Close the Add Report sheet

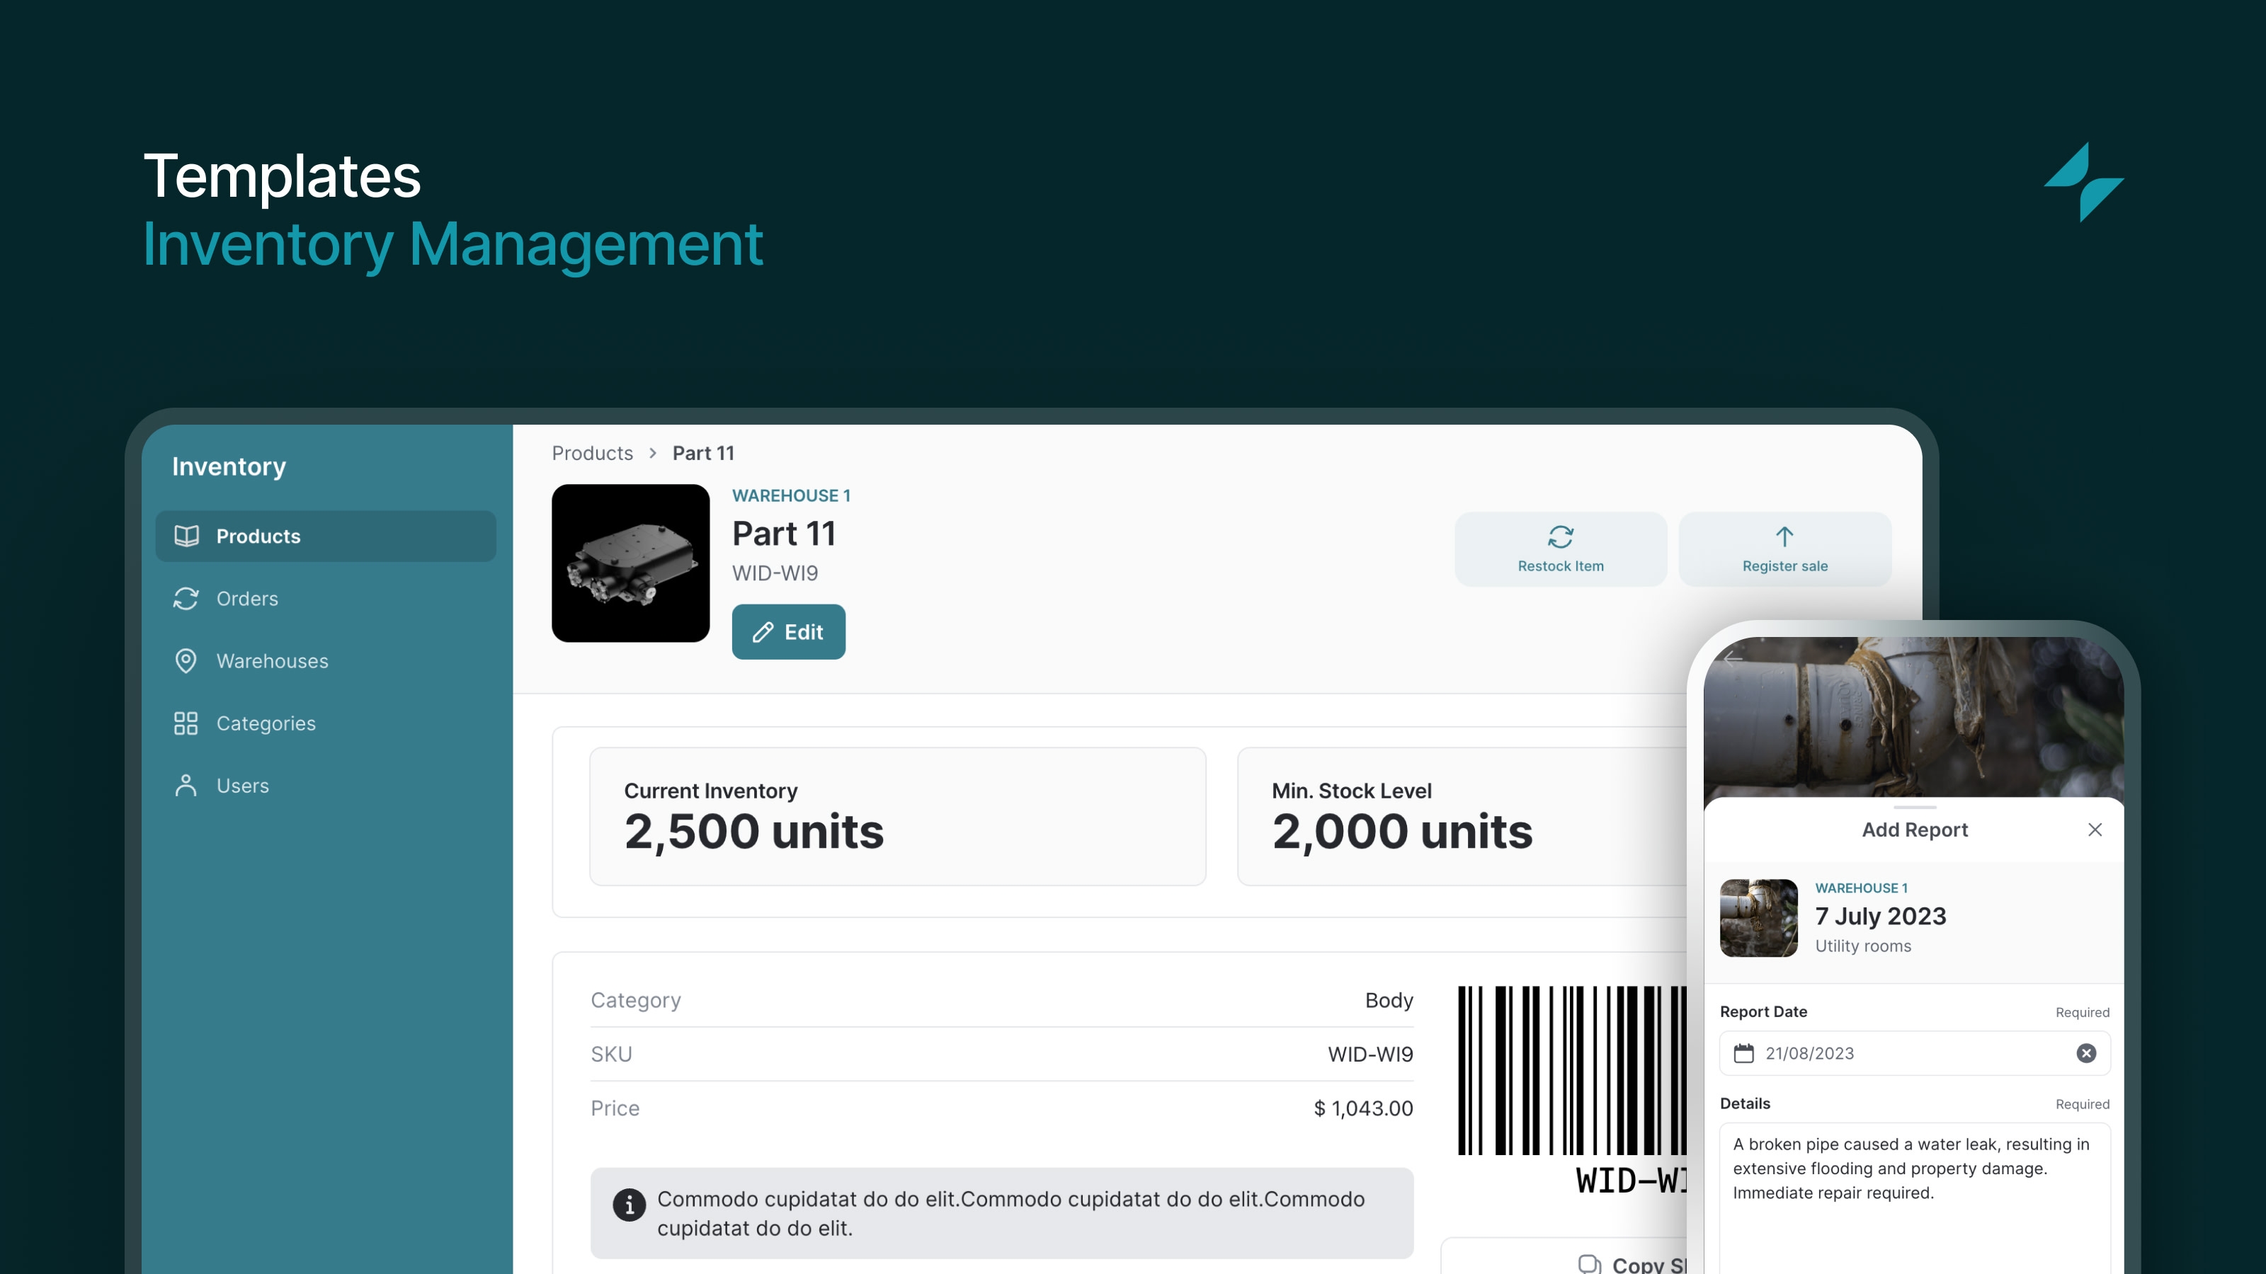(2095, 829)
